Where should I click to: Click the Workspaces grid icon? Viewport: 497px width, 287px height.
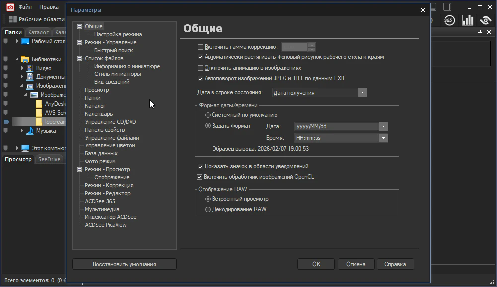click(12, 19)
